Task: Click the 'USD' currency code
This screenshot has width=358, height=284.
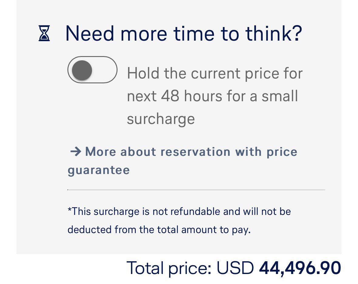Action: tap(235, 268)
